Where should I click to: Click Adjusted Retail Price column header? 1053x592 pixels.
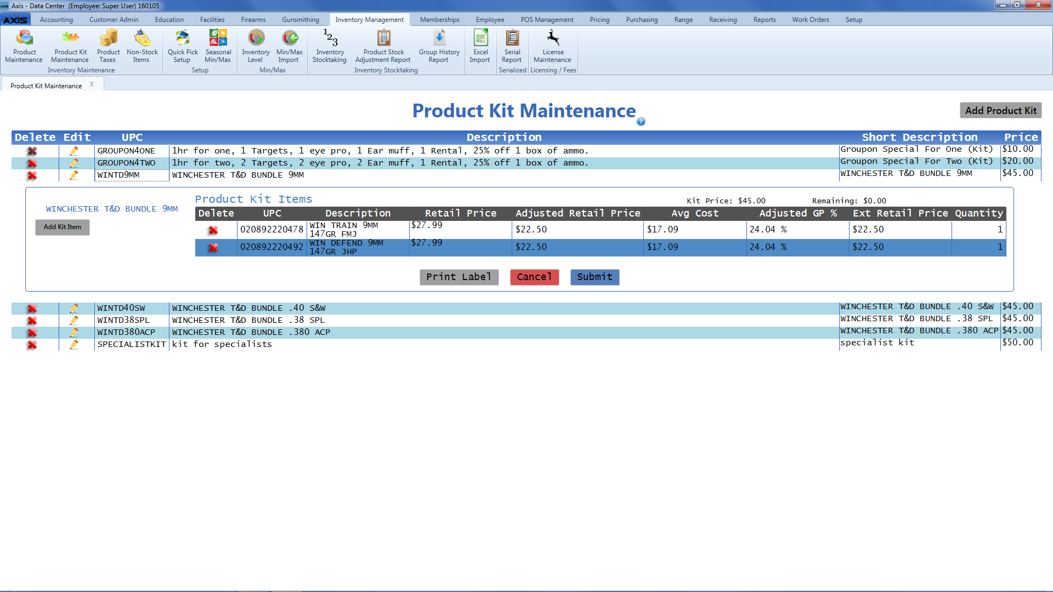click(x=578, y=213)
